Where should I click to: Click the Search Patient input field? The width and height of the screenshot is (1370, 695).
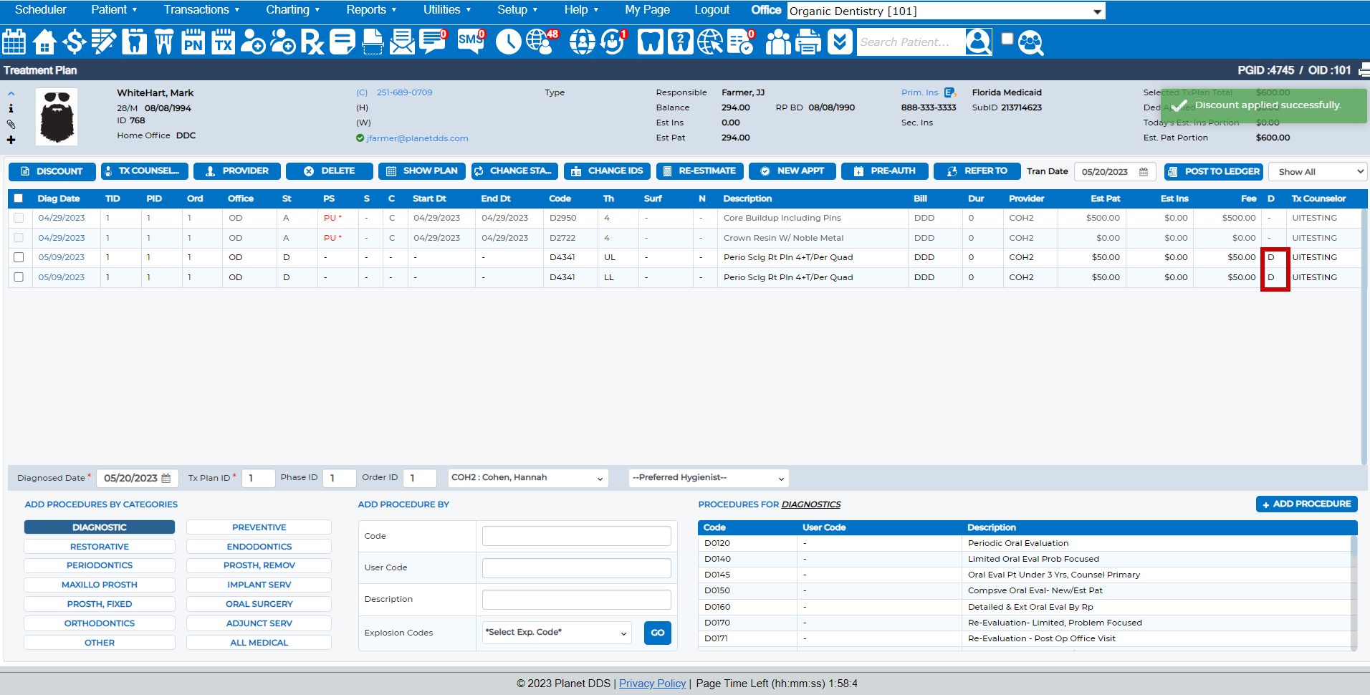pos(911,42)
